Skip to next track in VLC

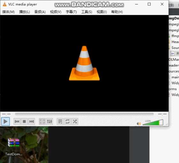coord(32,122)
